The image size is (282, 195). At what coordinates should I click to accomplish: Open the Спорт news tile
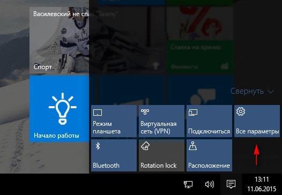pyautogui.click(x=59, y=40)
